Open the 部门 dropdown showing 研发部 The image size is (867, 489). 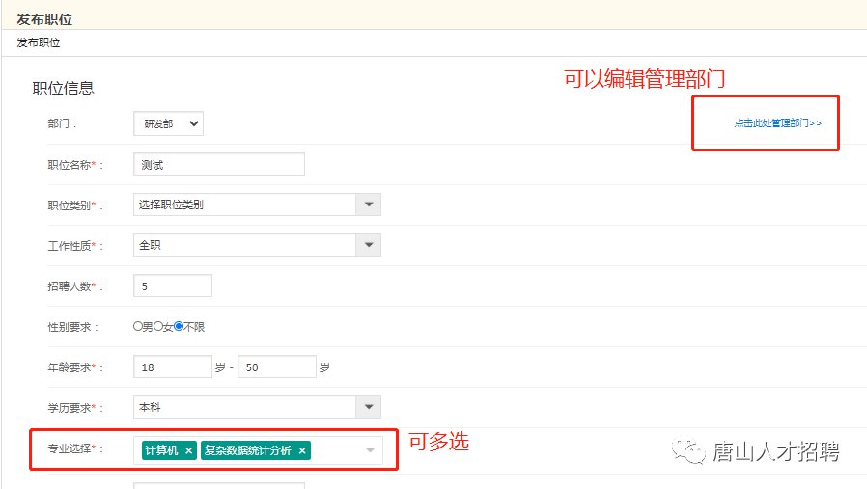pyautogui.click(x=168, y=123)
